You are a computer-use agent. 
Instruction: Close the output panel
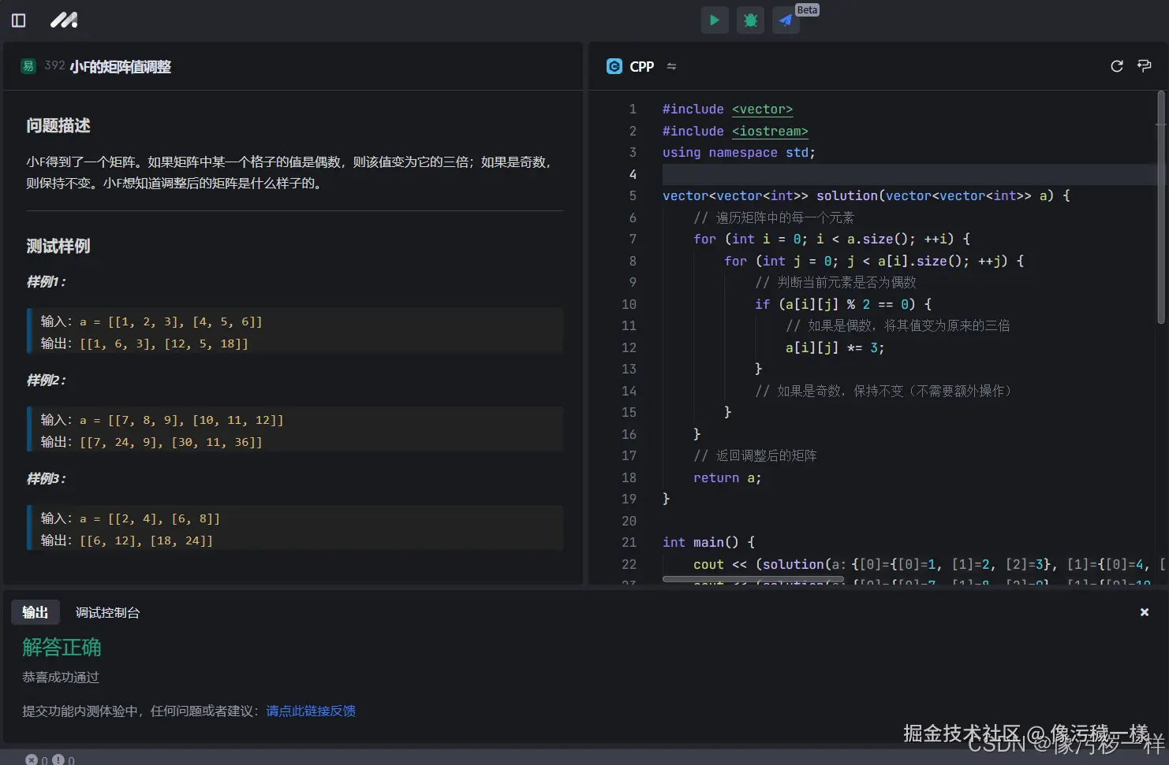pyautogui.click(x=1144, y=612)
